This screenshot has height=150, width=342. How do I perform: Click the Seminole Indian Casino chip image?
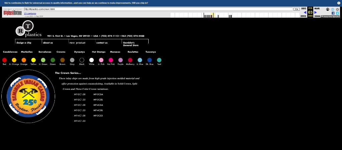coord(28,96)
